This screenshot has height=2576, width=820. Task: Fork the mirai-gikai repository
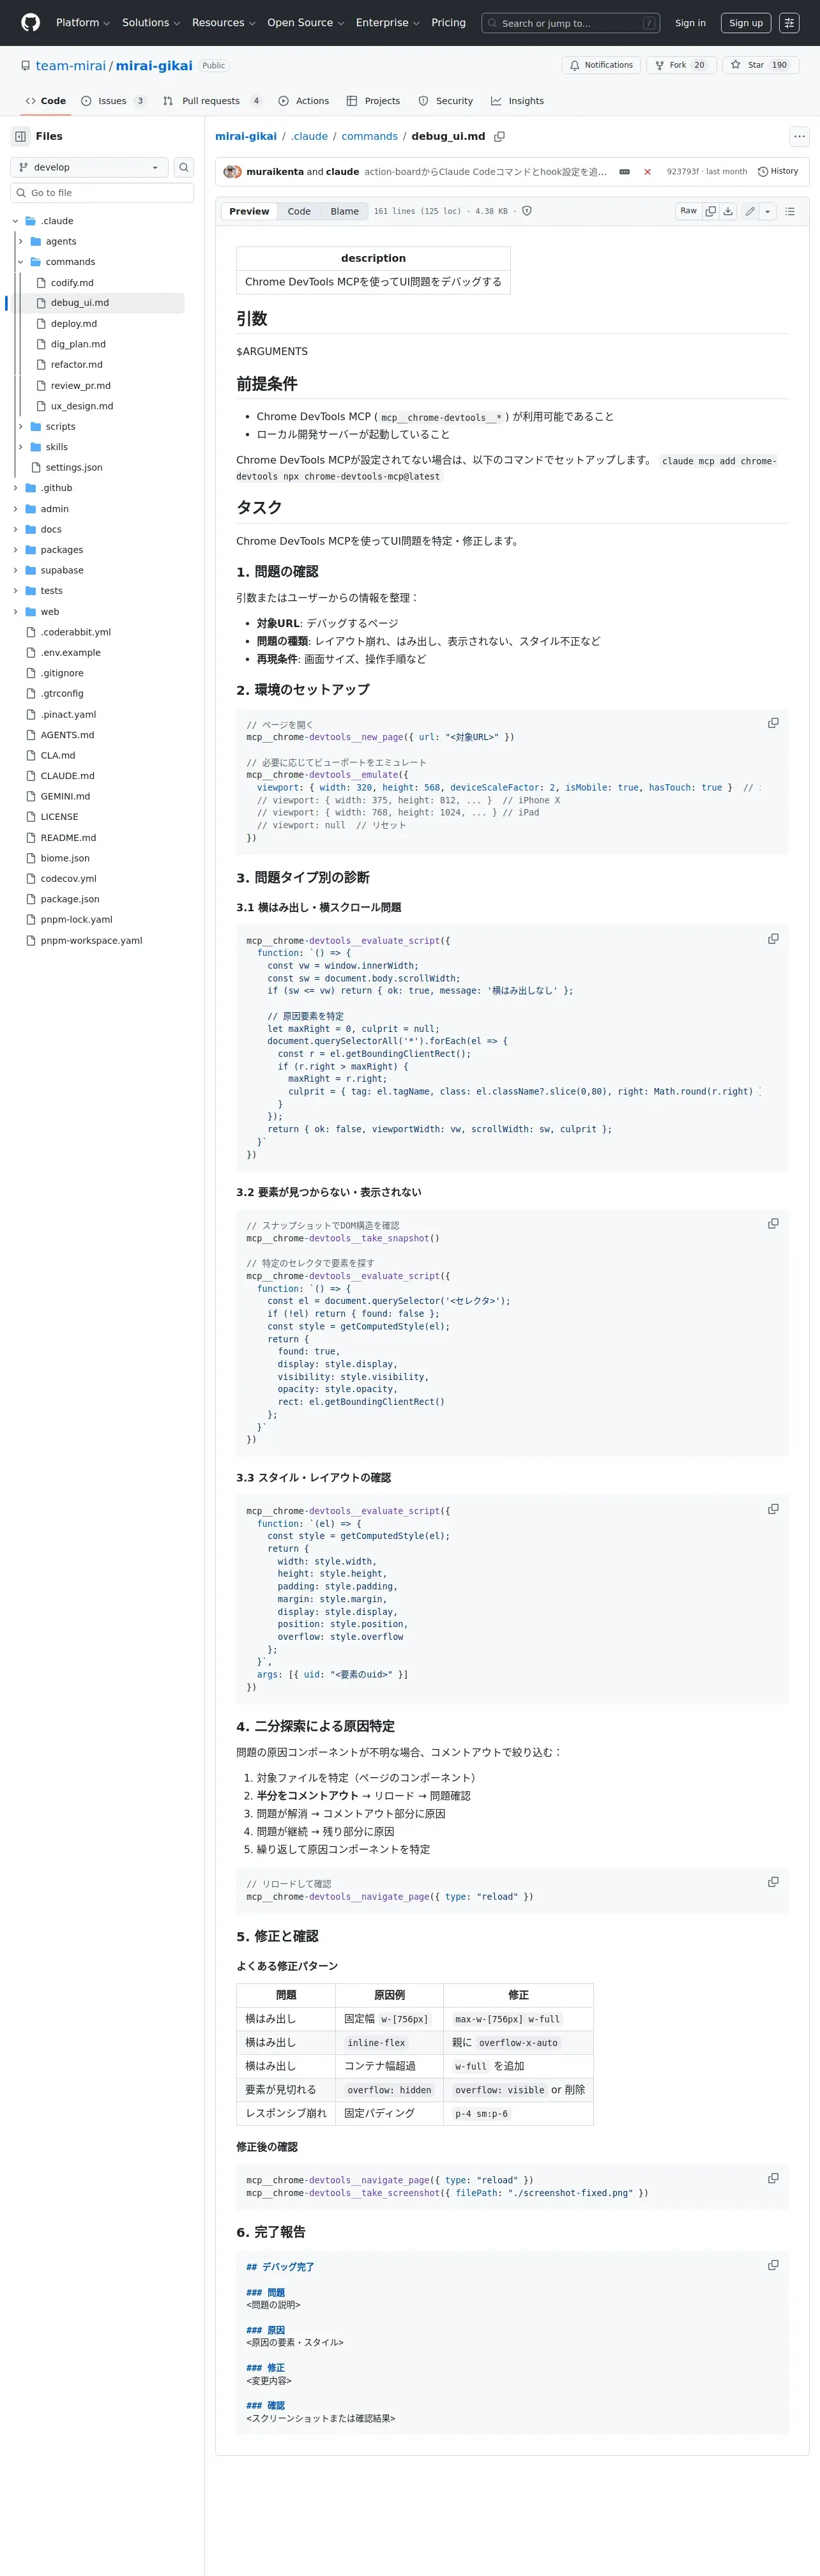pos(680,65)
